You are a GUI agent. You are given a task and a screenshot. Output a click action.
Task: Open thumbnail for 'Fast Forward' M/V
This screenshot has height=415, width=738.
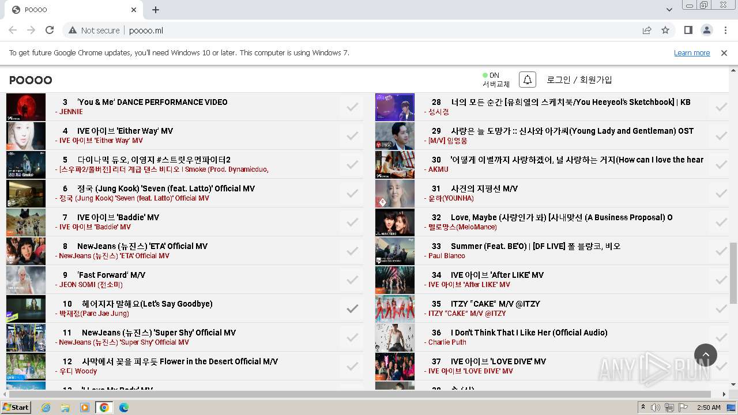[26, 280]
